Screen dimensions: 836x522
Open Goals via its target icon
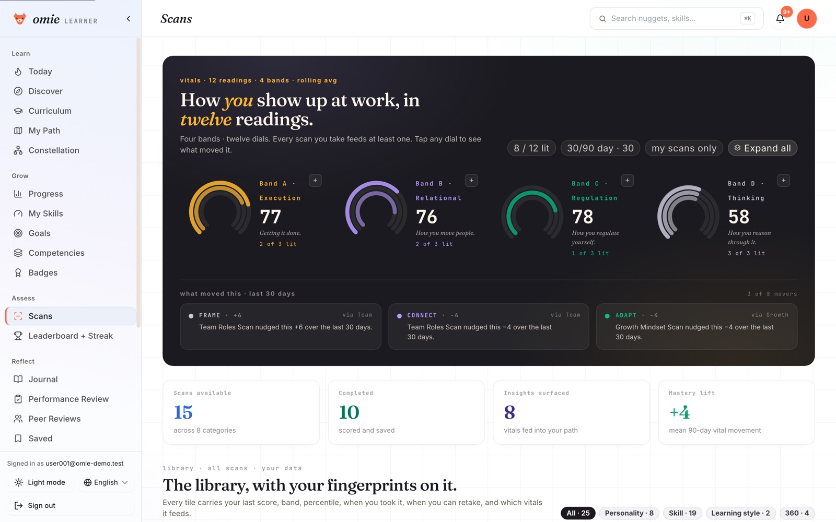tap(18, 233)
